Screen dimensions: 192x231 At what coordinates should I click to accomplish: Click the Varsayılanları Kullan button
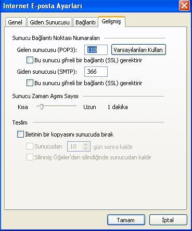tap(138, 50)
